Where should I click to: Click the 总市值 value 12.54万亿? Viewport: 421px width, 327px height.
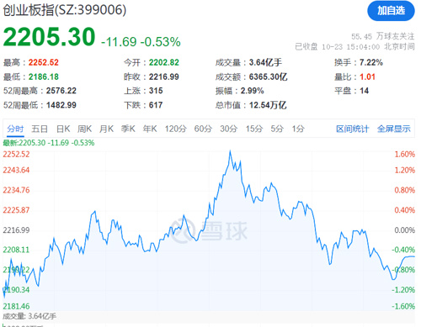[x=268, y=105]
